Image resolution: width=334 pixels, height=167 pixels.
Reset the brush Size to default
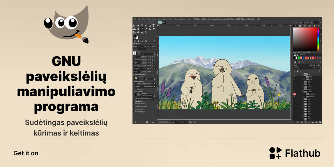[152, 57]
